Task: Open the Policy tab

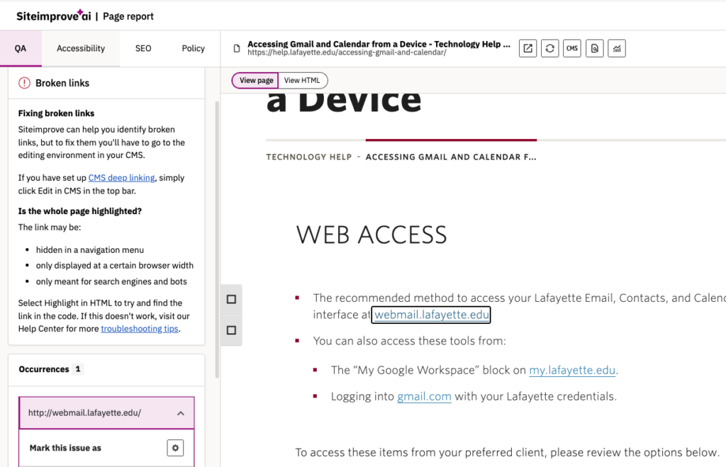Action: (x=193, y=48)
